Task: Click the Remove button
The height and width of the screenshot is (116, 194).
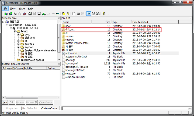Action: click(x=20, y=102)
